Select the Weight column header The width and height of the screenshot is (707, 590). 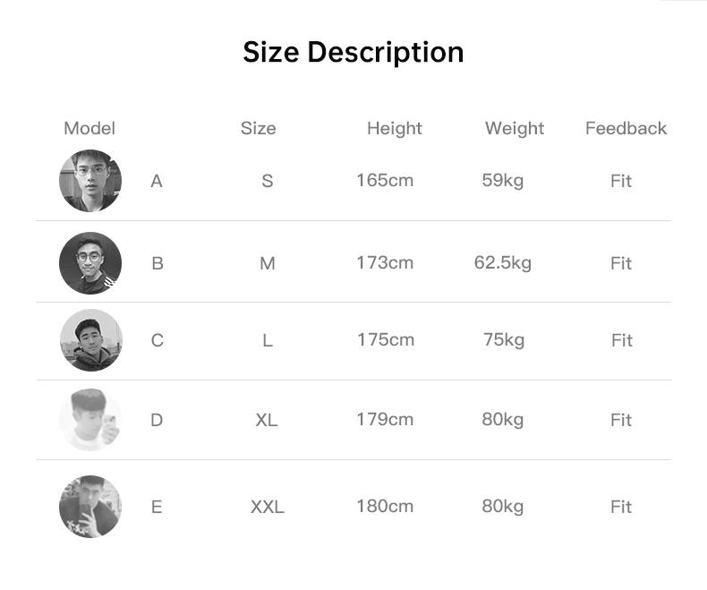click(515, 128)
